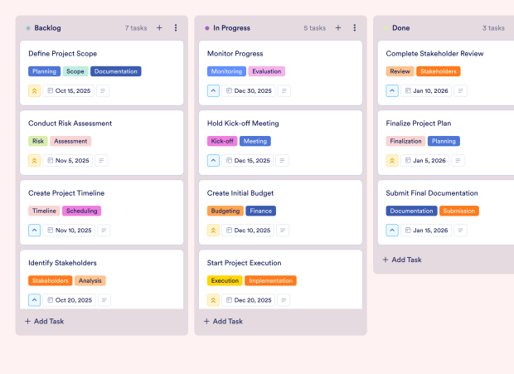Select the Scheduling tag on Create Project Timeline
This screenshot has height=374, width=514.
(81, 211)
